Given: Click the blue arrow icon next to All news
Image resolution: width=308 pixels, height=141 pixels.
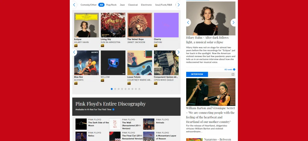Looking at the screenshot, I should pyautogui.click(x=234, y=69).
